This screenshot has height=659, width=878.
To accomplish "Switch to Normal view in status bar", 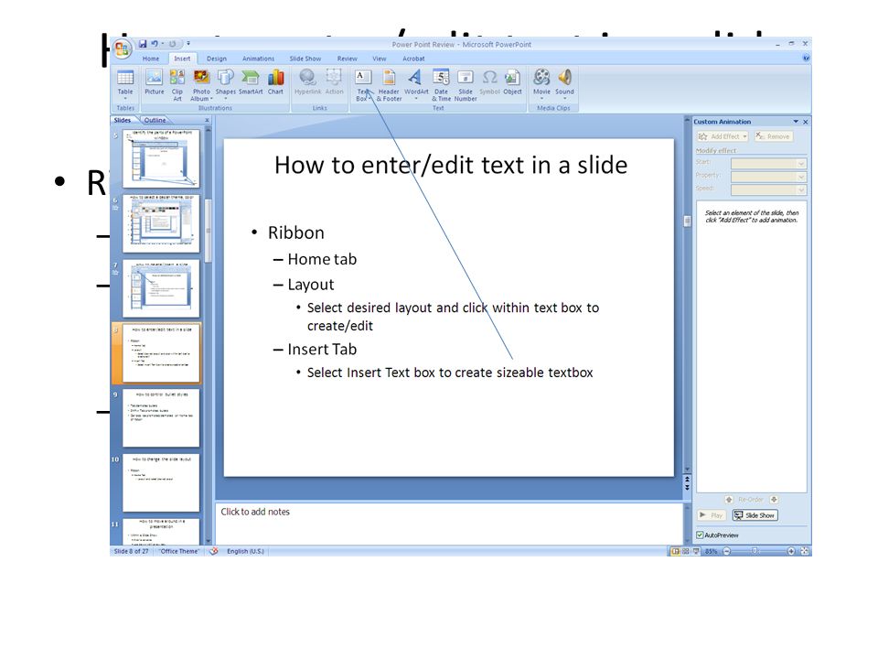I will 675,551.
